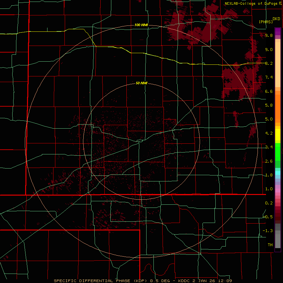
Task: Pick the cyan color bar segment
Action: point(278,173)
